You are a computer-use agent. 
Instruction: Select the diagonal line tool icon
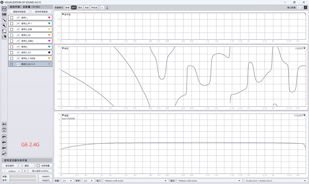click(x=4, y=20)
